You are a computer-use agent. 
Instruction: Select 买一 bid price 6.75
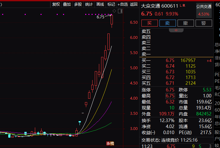click(170, 60)
